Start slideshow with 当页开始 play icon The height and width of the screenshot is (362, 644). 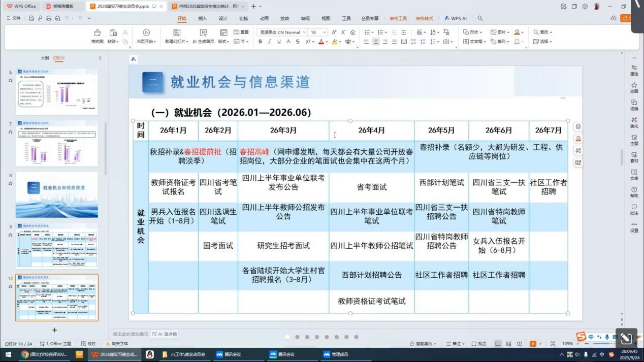point(146,33)
